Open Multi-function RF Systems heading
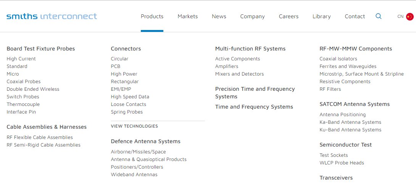The height and width of the screenshot is (191, 416). (250, 49)
